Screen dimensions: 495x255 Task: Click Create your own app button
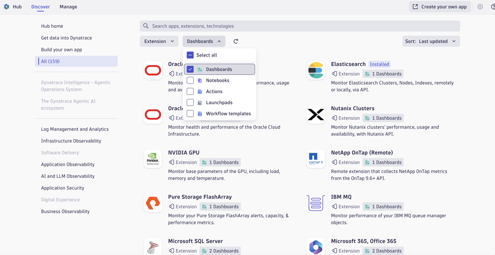click(440, 7)
